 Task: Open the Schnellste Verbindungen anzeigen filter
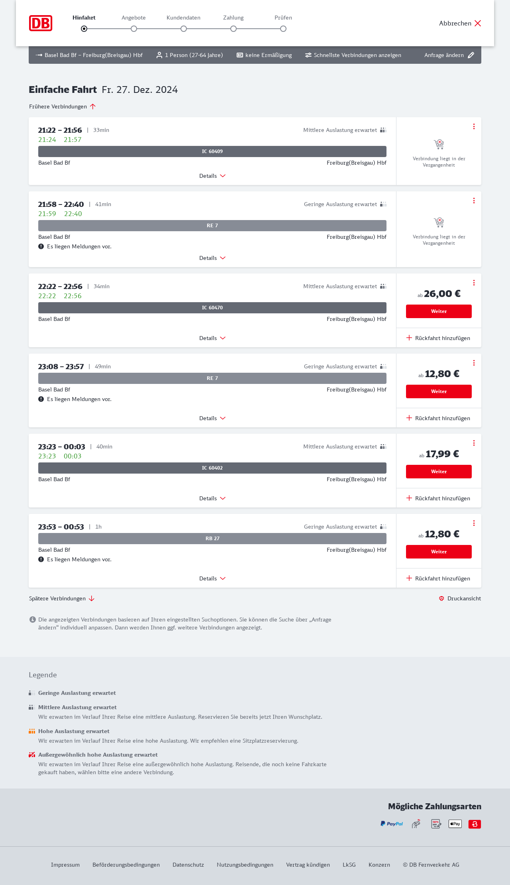353,55
